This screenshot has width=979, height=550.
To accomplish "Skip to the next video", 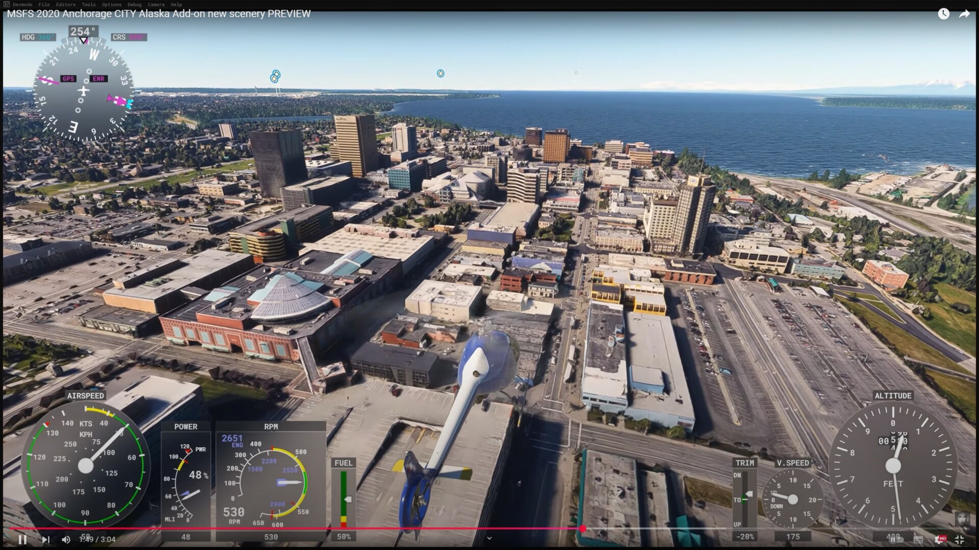I will click(45, 539).
